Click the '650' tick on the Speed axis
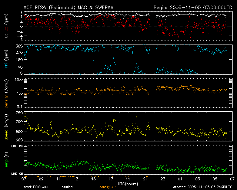Screen dimensions: 237x190 [19, 131]
